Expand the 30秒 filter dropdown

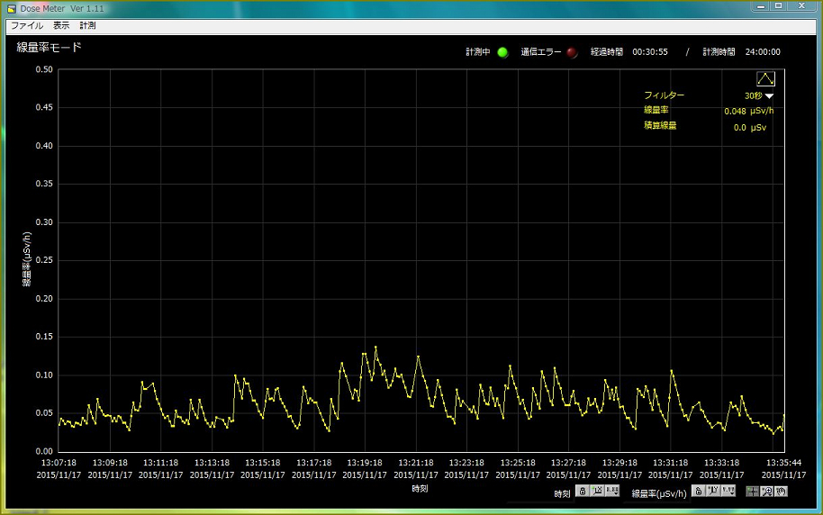[x=770, y=95]
